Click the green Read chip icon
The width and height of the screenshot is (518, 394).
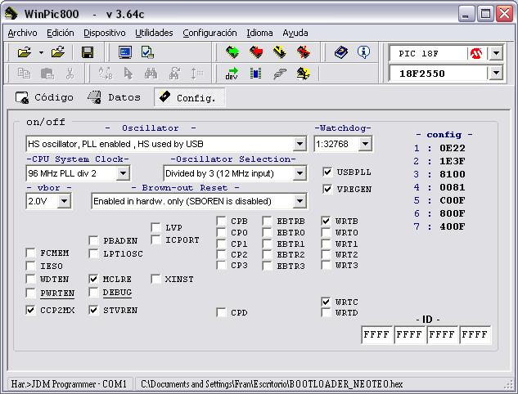pos(232,52)
